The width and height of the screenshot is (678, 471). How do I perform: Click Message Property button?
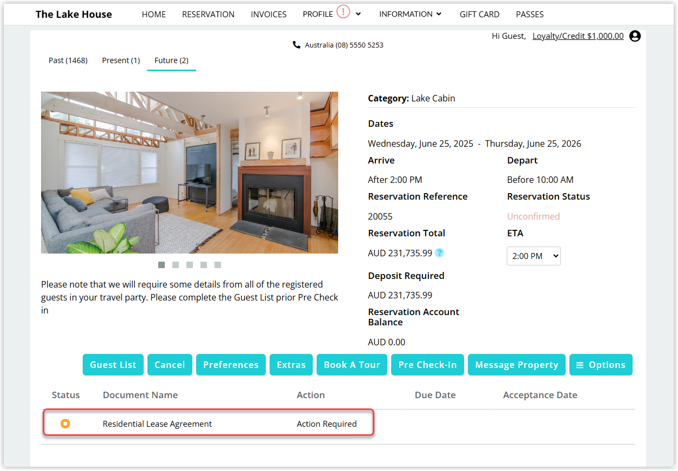pyautogui.click(x=516, y=365)
